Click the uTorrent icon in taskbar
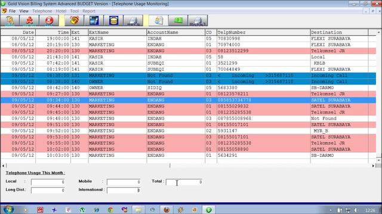Viewport: 382px width, 214px height. (x=82, y=210)
